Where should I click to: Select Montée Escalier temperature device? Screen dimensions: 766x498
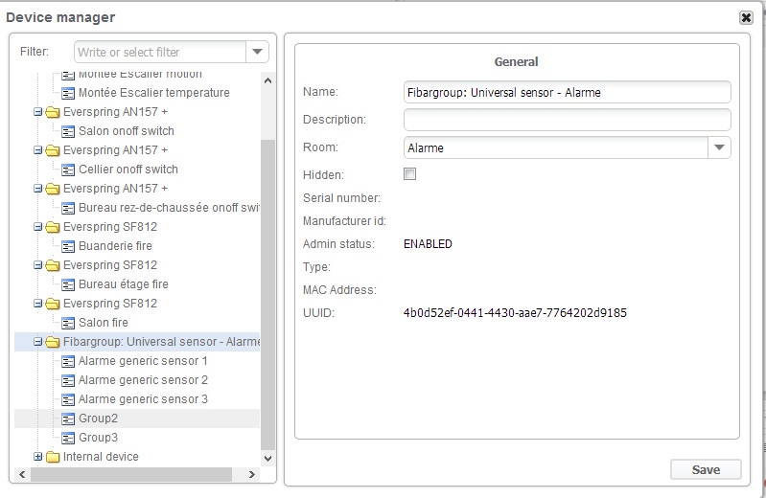coord(153,93)
